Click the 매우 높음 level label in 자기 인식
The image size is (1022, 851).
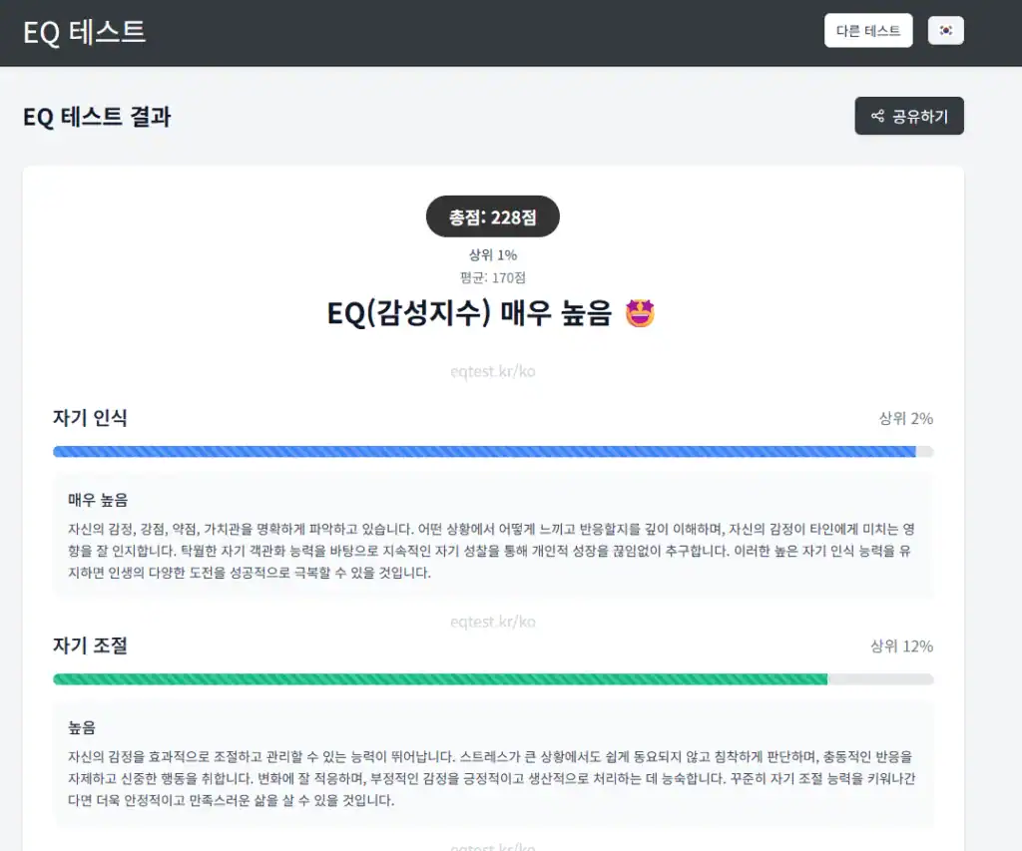click(98, 500)
